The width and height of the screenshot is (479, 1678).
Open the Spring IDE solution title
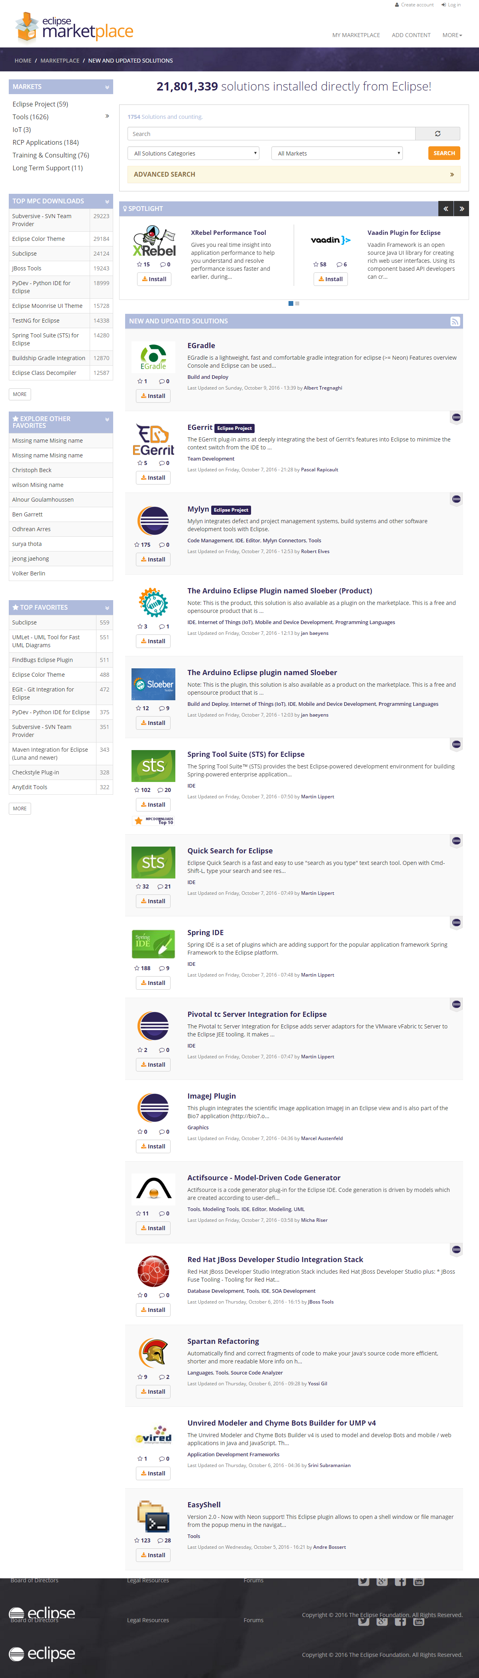(205, 933)
